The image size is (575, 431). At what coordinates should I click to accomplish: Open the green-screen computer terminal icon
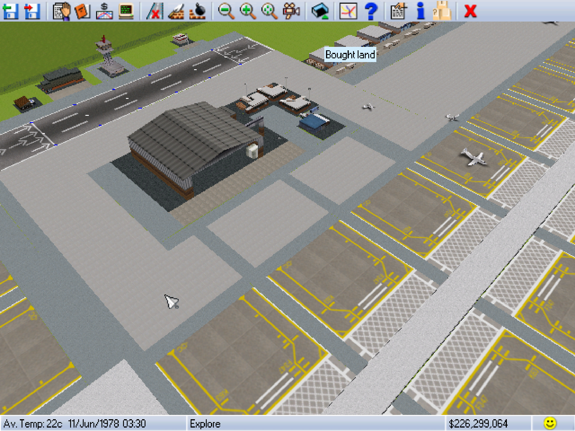126,11
